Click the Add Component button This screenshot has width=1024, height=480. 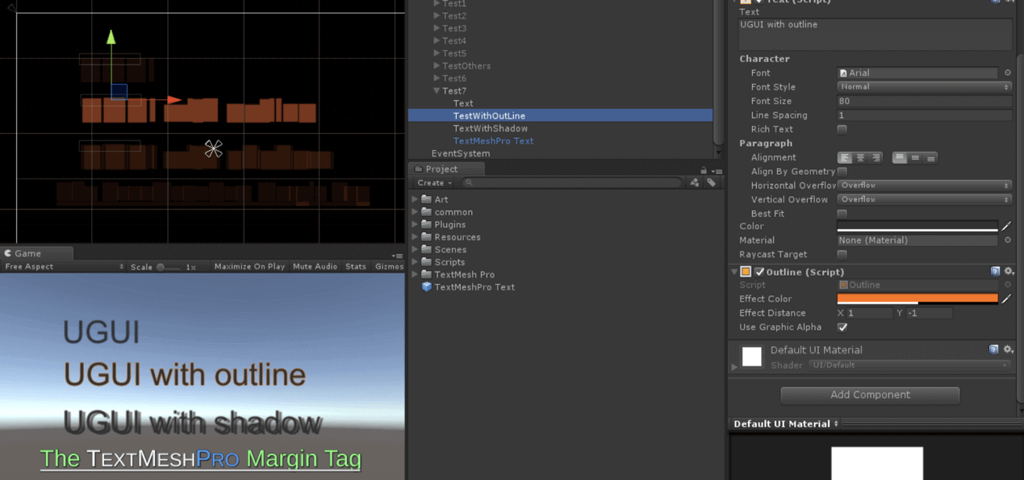(870, 395)
